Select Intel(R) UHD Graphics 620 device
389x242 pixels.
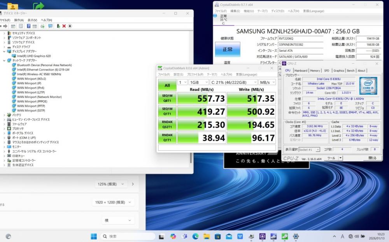point(33,56)
